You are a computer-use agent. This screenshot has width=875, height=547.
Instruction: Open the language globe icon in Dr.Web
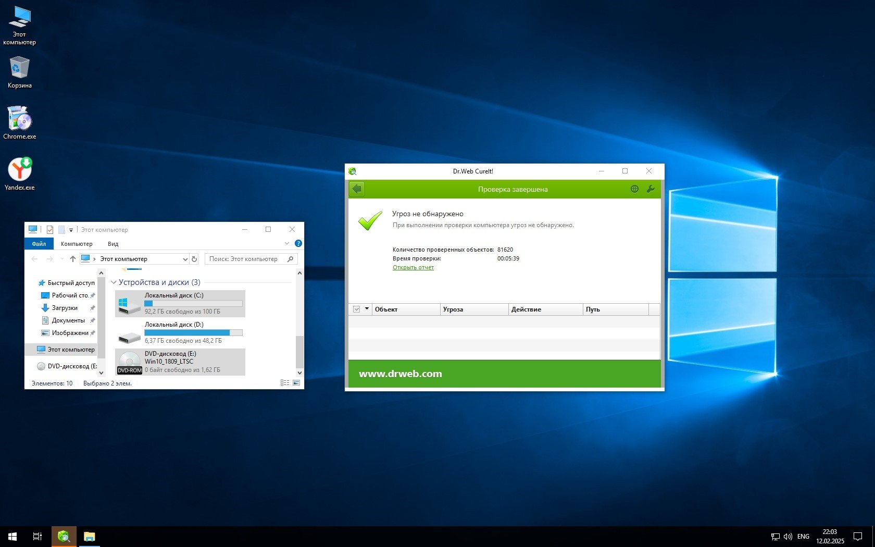coord(634,189)
